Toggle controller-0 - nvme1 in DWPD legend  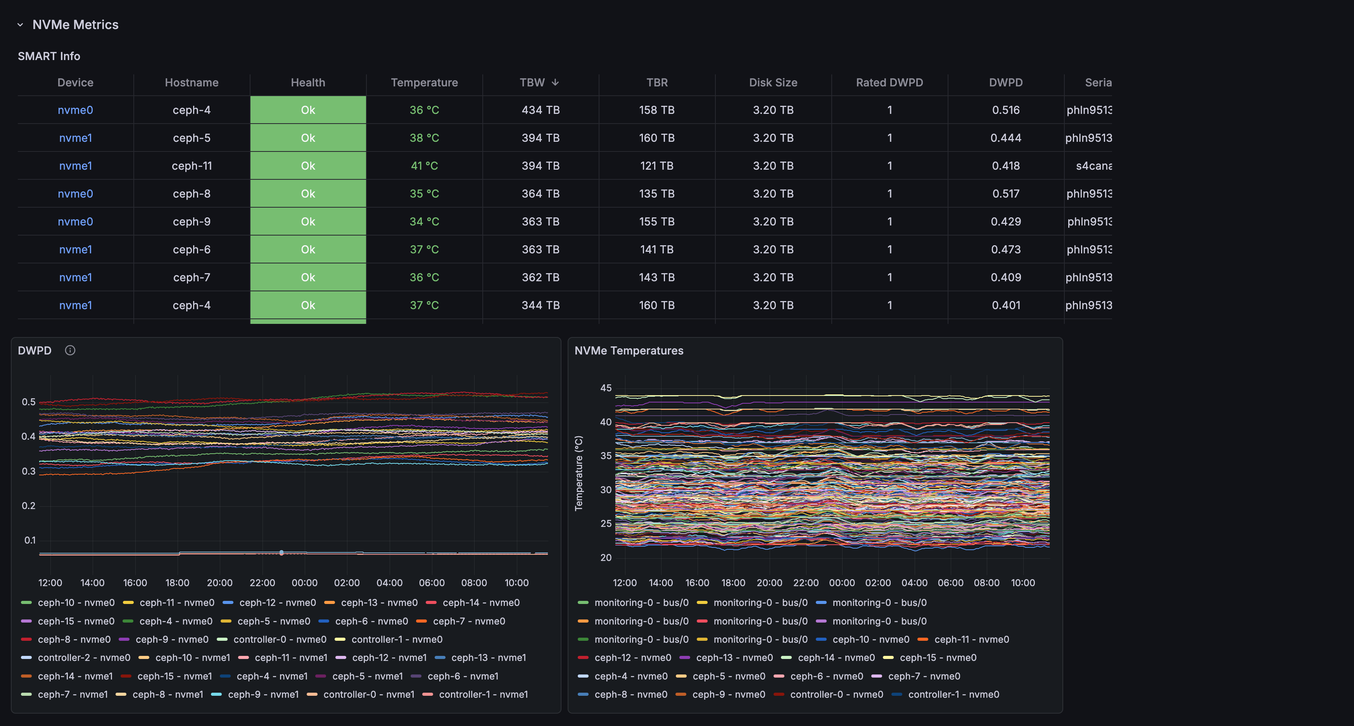coord(368,694)
